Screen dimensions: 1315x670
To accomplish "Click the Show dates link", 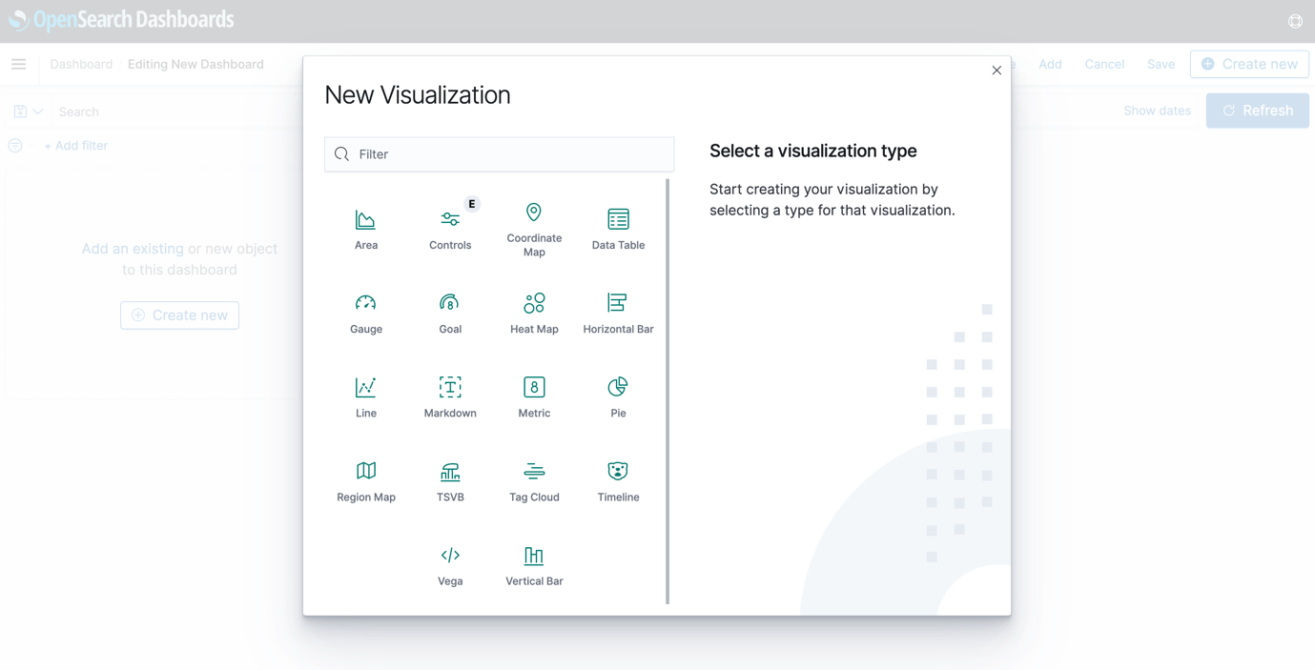I will click(1157, 111).
